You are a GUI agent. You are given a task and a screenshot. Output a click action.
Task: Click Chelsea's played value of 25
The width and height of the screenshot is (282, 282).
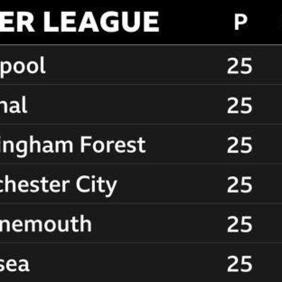[240, 264]
